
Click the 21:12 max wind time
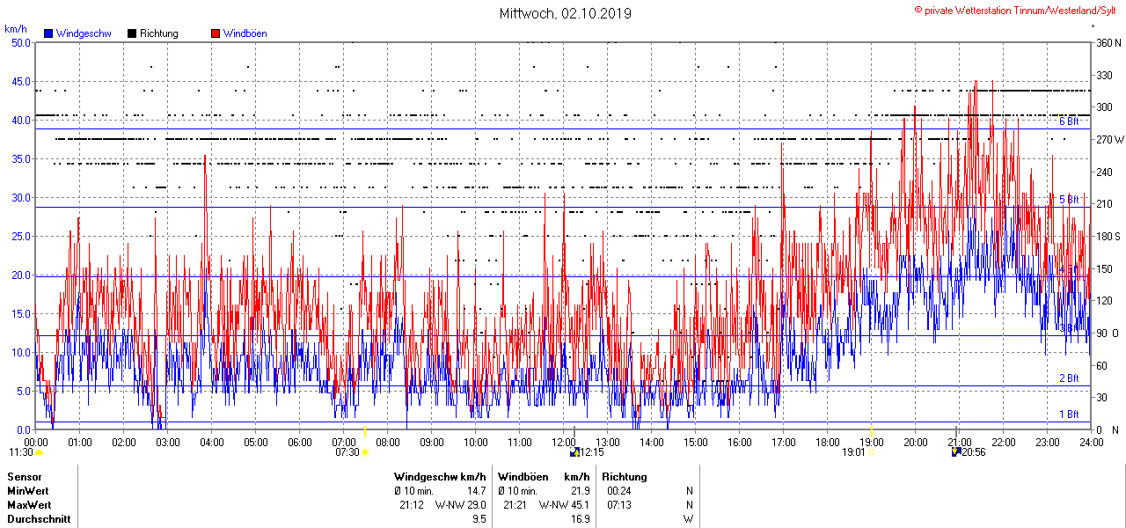412,505
